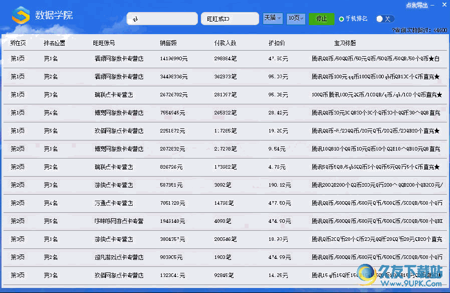450x293 pixels.
Task: Click item title starting 腾讯10QB10个QQ币
Action: click(376, 149)
